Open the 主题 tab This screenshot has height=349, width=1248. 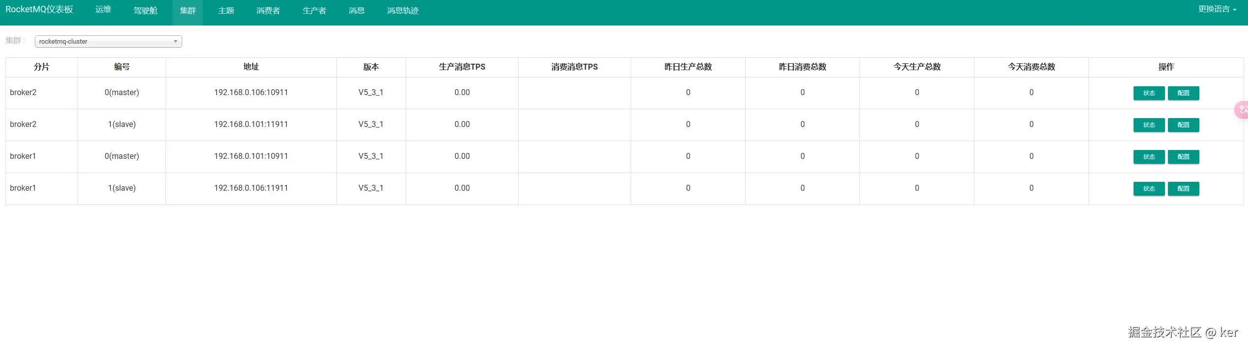(x=226, y=10)
